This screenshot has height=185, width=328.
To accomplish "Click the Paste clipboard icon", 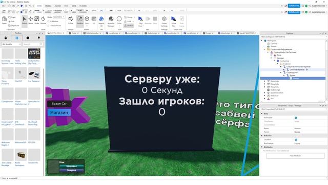I will pos(4,21).
